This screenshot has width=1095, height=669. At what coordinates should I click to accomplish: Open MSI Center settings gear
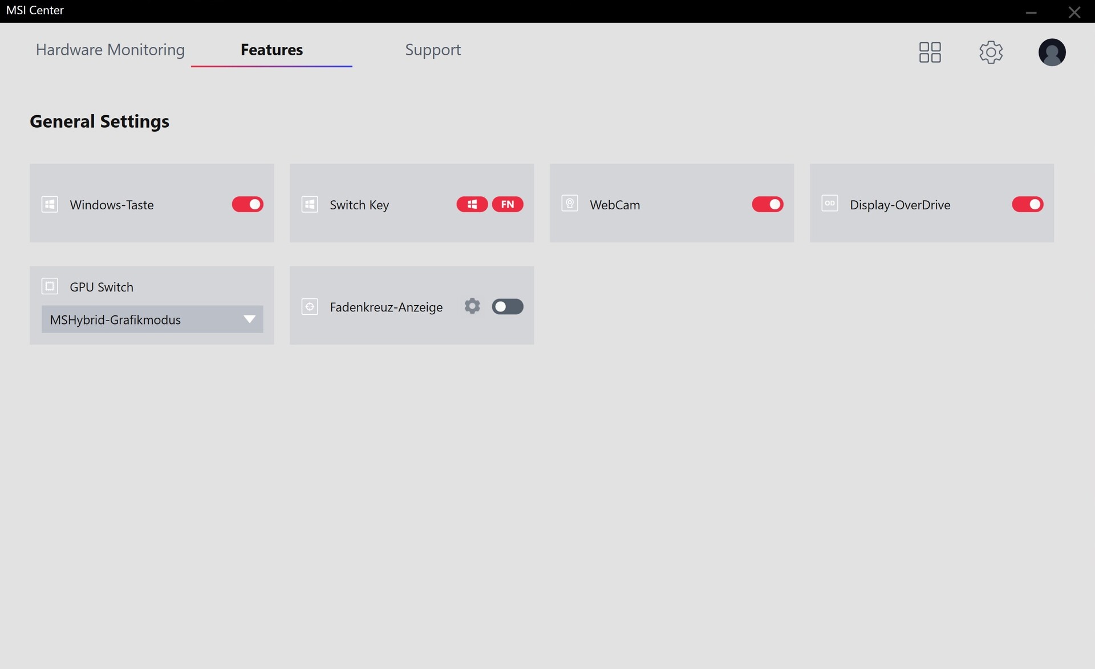click(991, 52)
